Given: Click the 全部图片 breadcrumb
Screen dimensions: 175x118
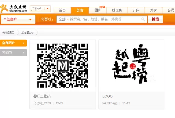Looking at the screenshot, I should tap(27, 32).
